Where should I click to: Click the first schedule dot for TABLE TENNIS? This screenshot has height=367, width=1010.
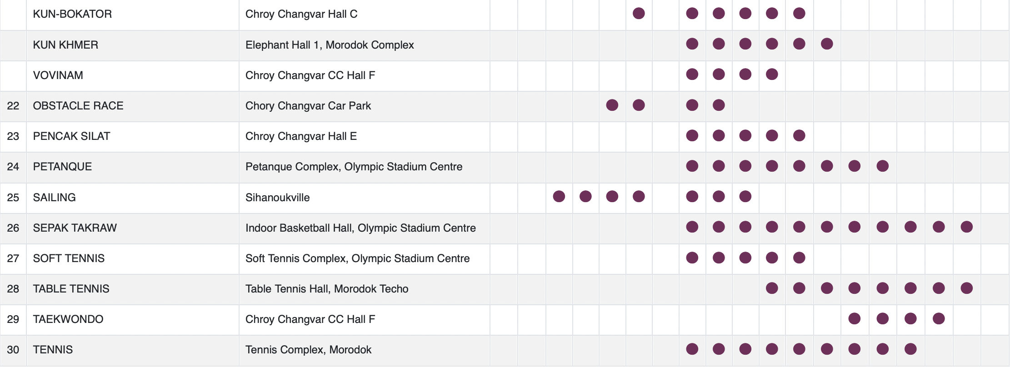[x=772, y=288]
